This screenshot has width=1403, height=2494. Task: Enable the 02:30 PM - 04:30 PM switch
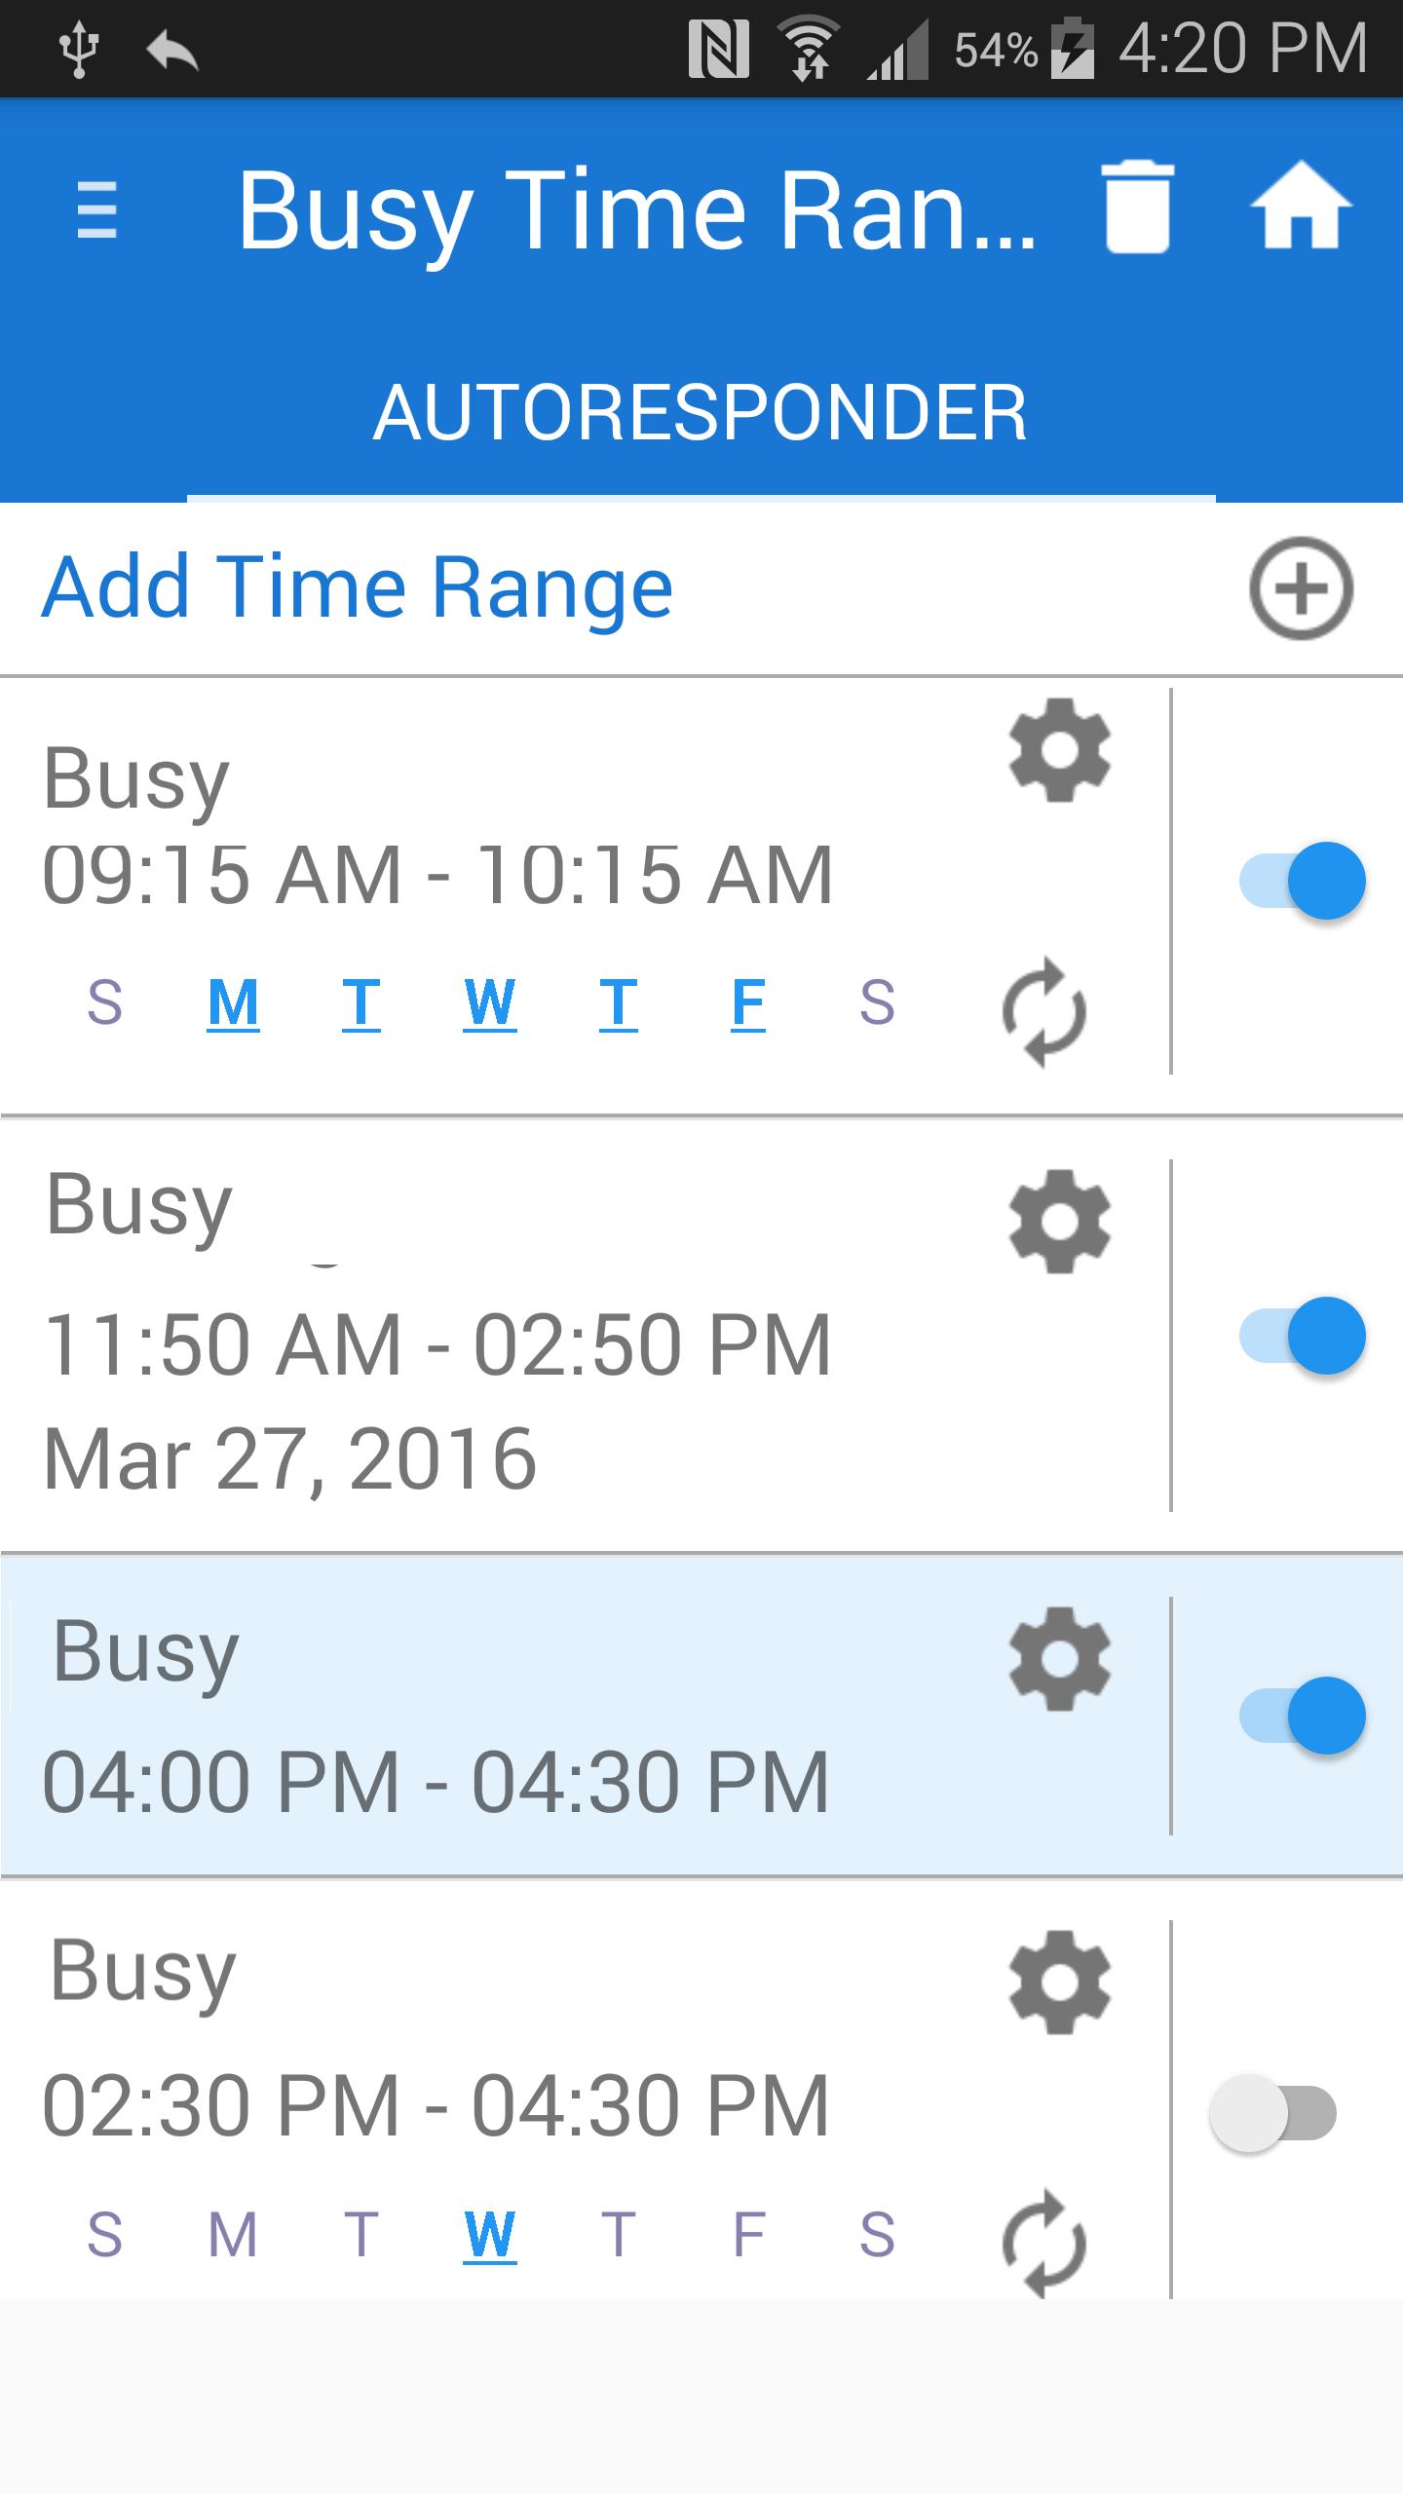1272,2113
